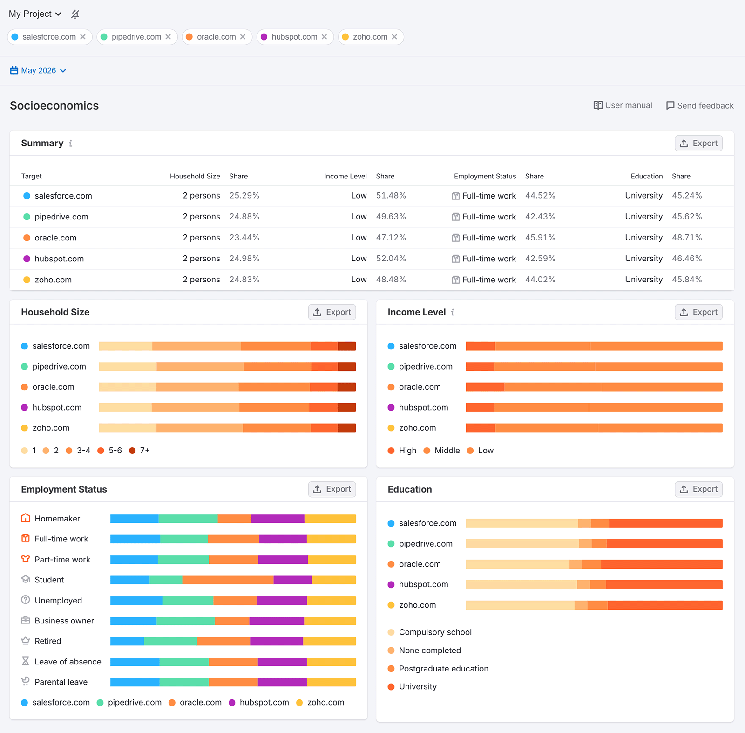Export the Summary table
Image resolution: width=745 pixels, height=733 pixels.
(698, 143)
